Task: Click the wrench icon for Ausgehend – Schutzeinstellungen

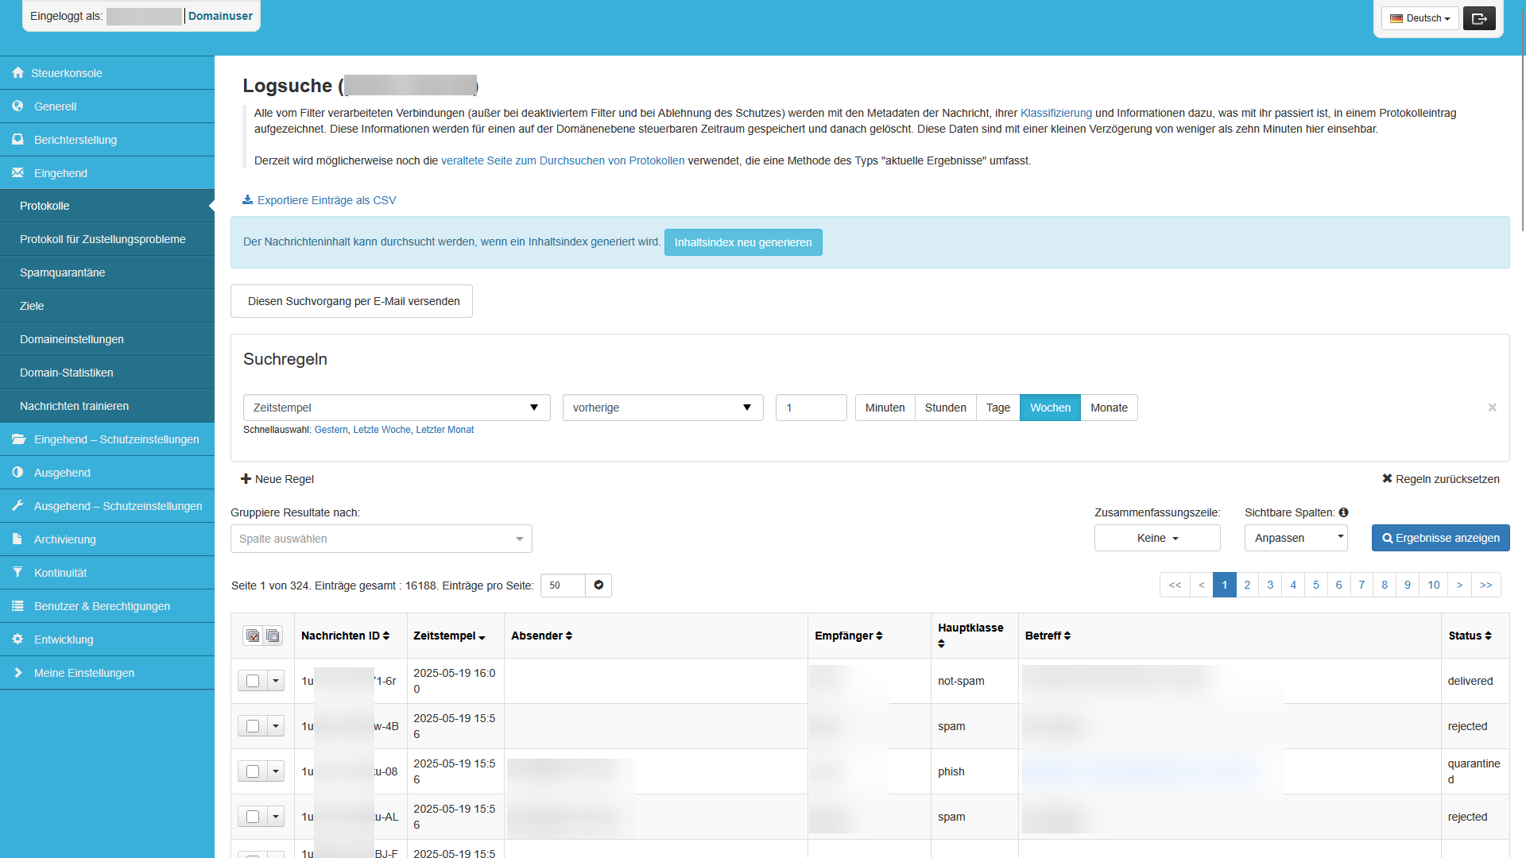Action: pyautogui.click(x=17, y=505)
